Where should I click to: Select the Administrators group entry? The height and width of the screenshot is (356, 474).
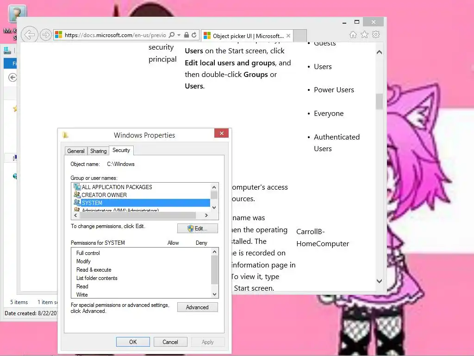pyautogui.click(x=120, y=210)
